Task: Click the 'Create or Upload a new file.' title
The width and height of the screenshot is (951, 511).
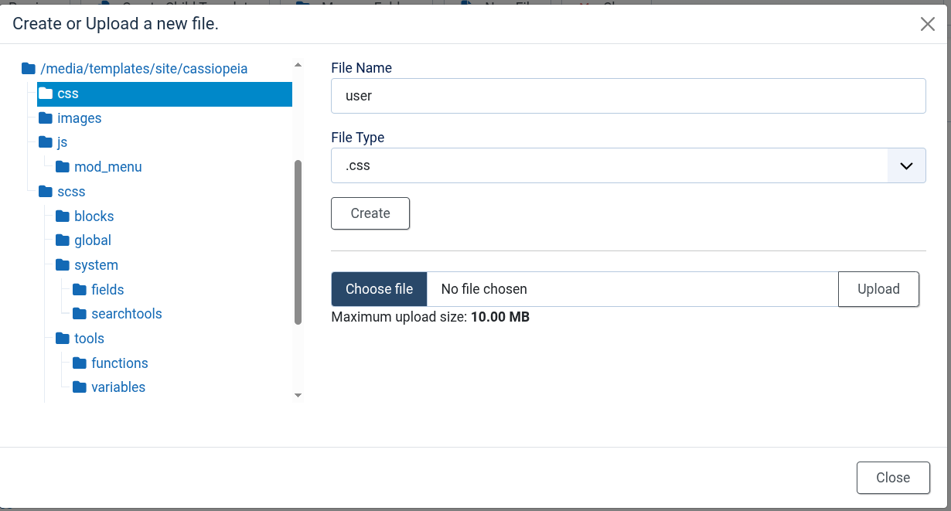Action: 116,24
